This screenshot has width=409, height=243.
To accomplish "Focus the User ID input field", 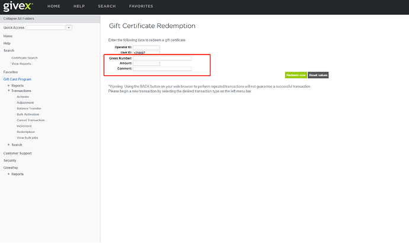I will point(146,52).
